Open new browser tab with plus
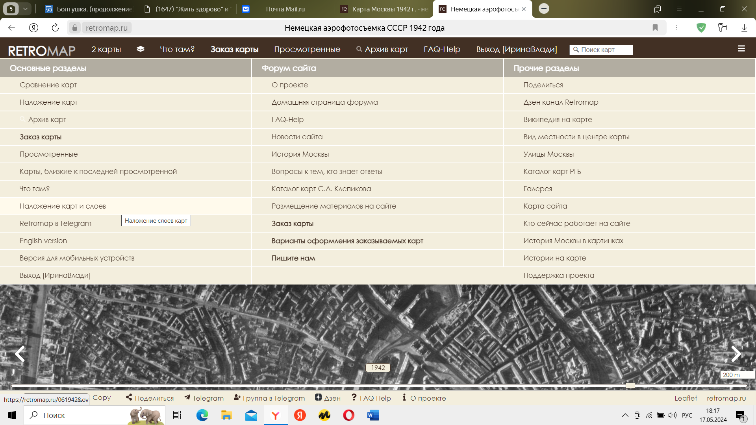756x425 pixels. coord(544,9)
